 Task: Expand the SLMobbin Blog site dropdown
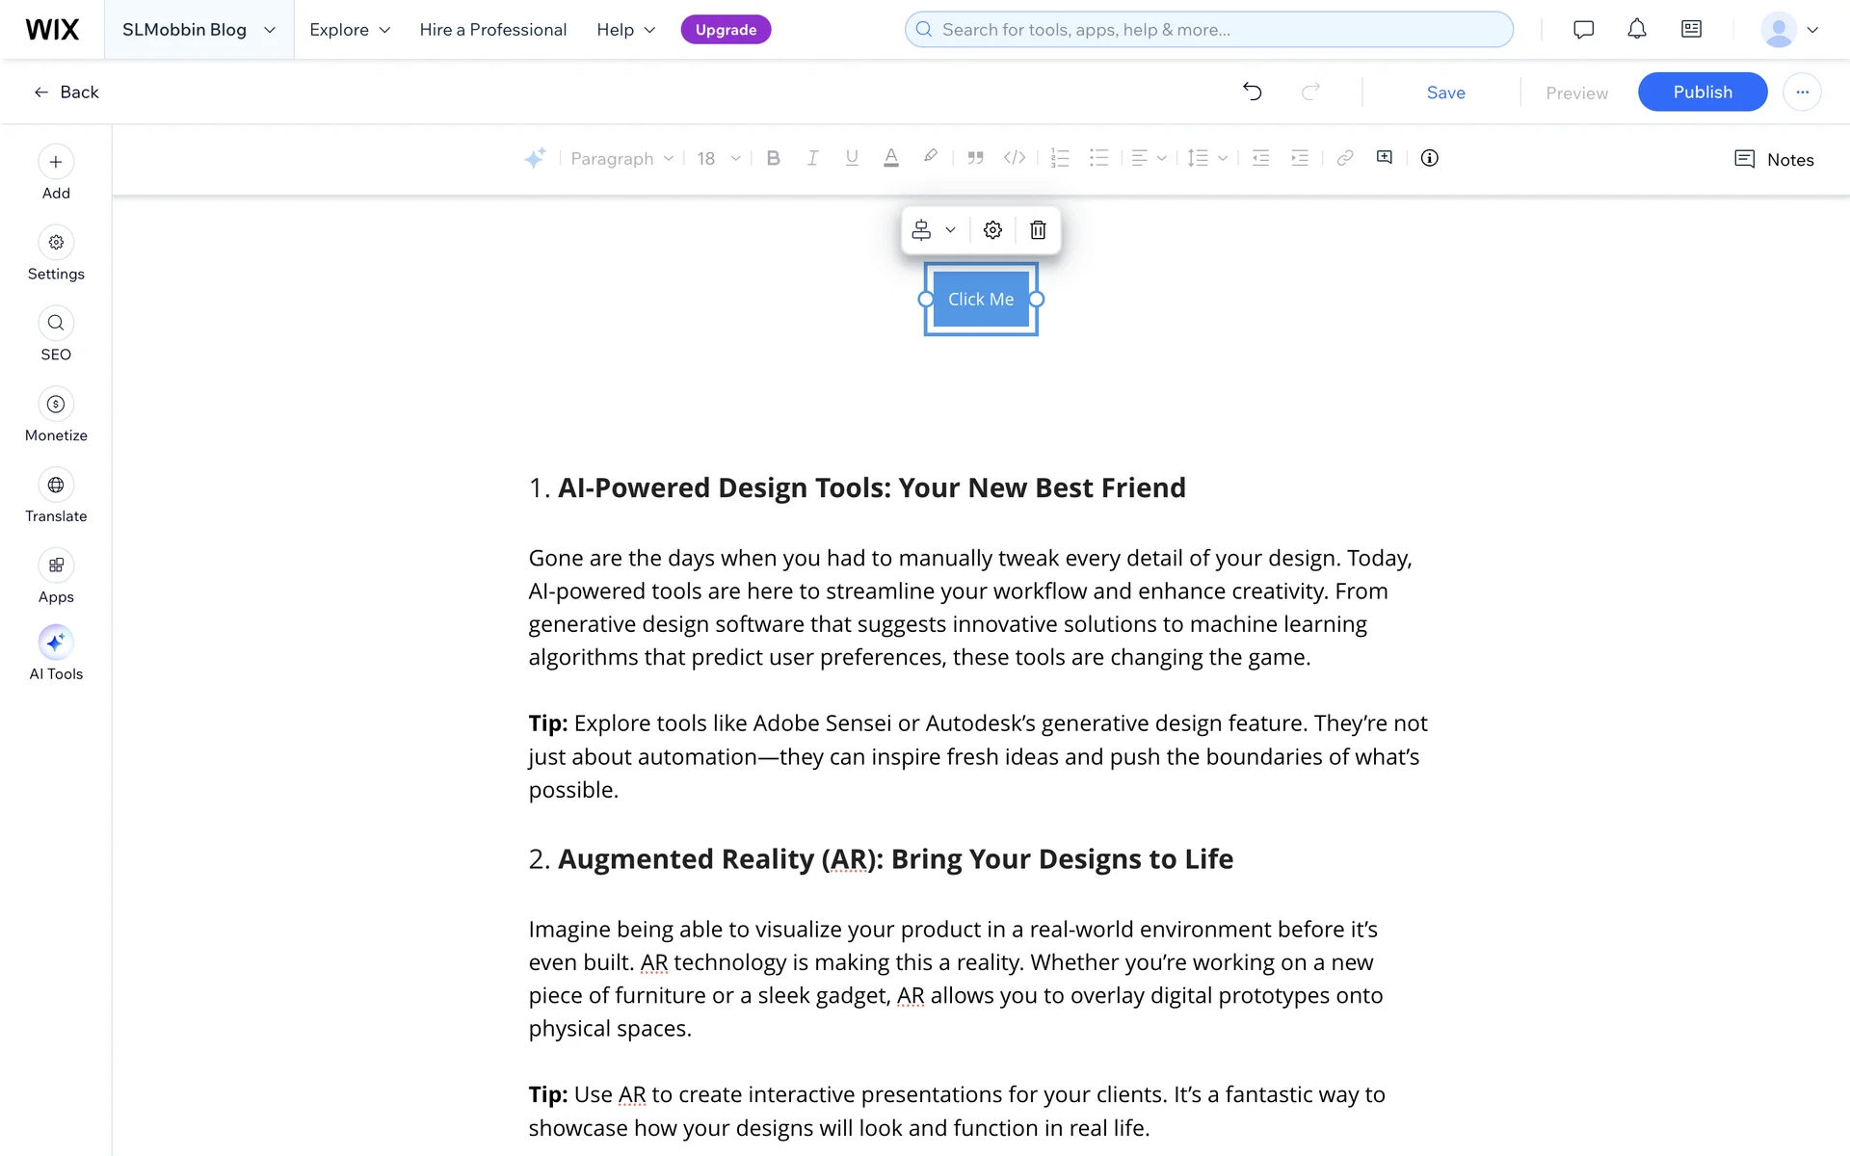tap(198, 30)
